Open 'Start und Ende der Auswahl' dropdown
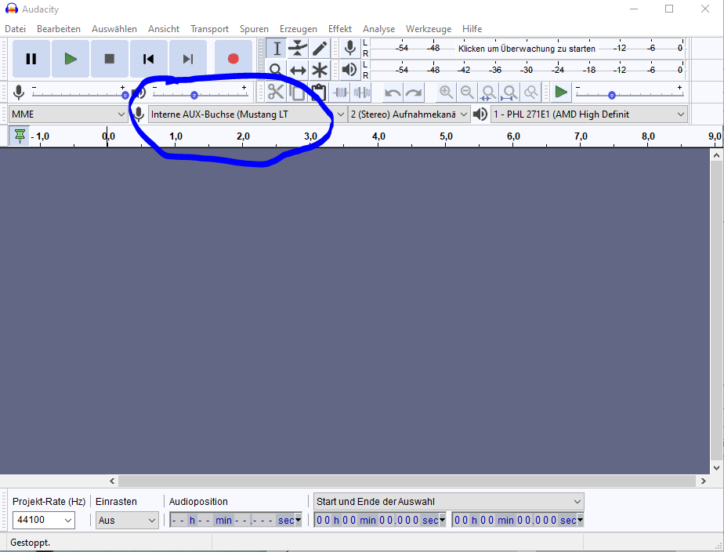Image resolution: width=724 pixels, height=552 pixels. [449, 502]
